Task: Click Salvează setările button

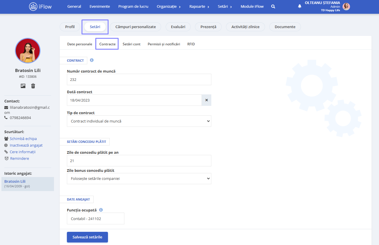Action: pyautogui.click(x=87, y=237)
